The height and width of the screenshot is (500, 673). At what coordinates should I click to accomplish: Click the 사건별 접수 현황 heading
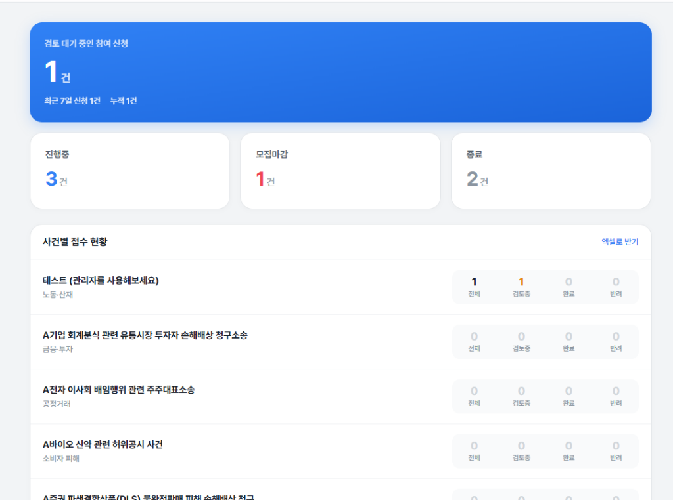point(75,241)
